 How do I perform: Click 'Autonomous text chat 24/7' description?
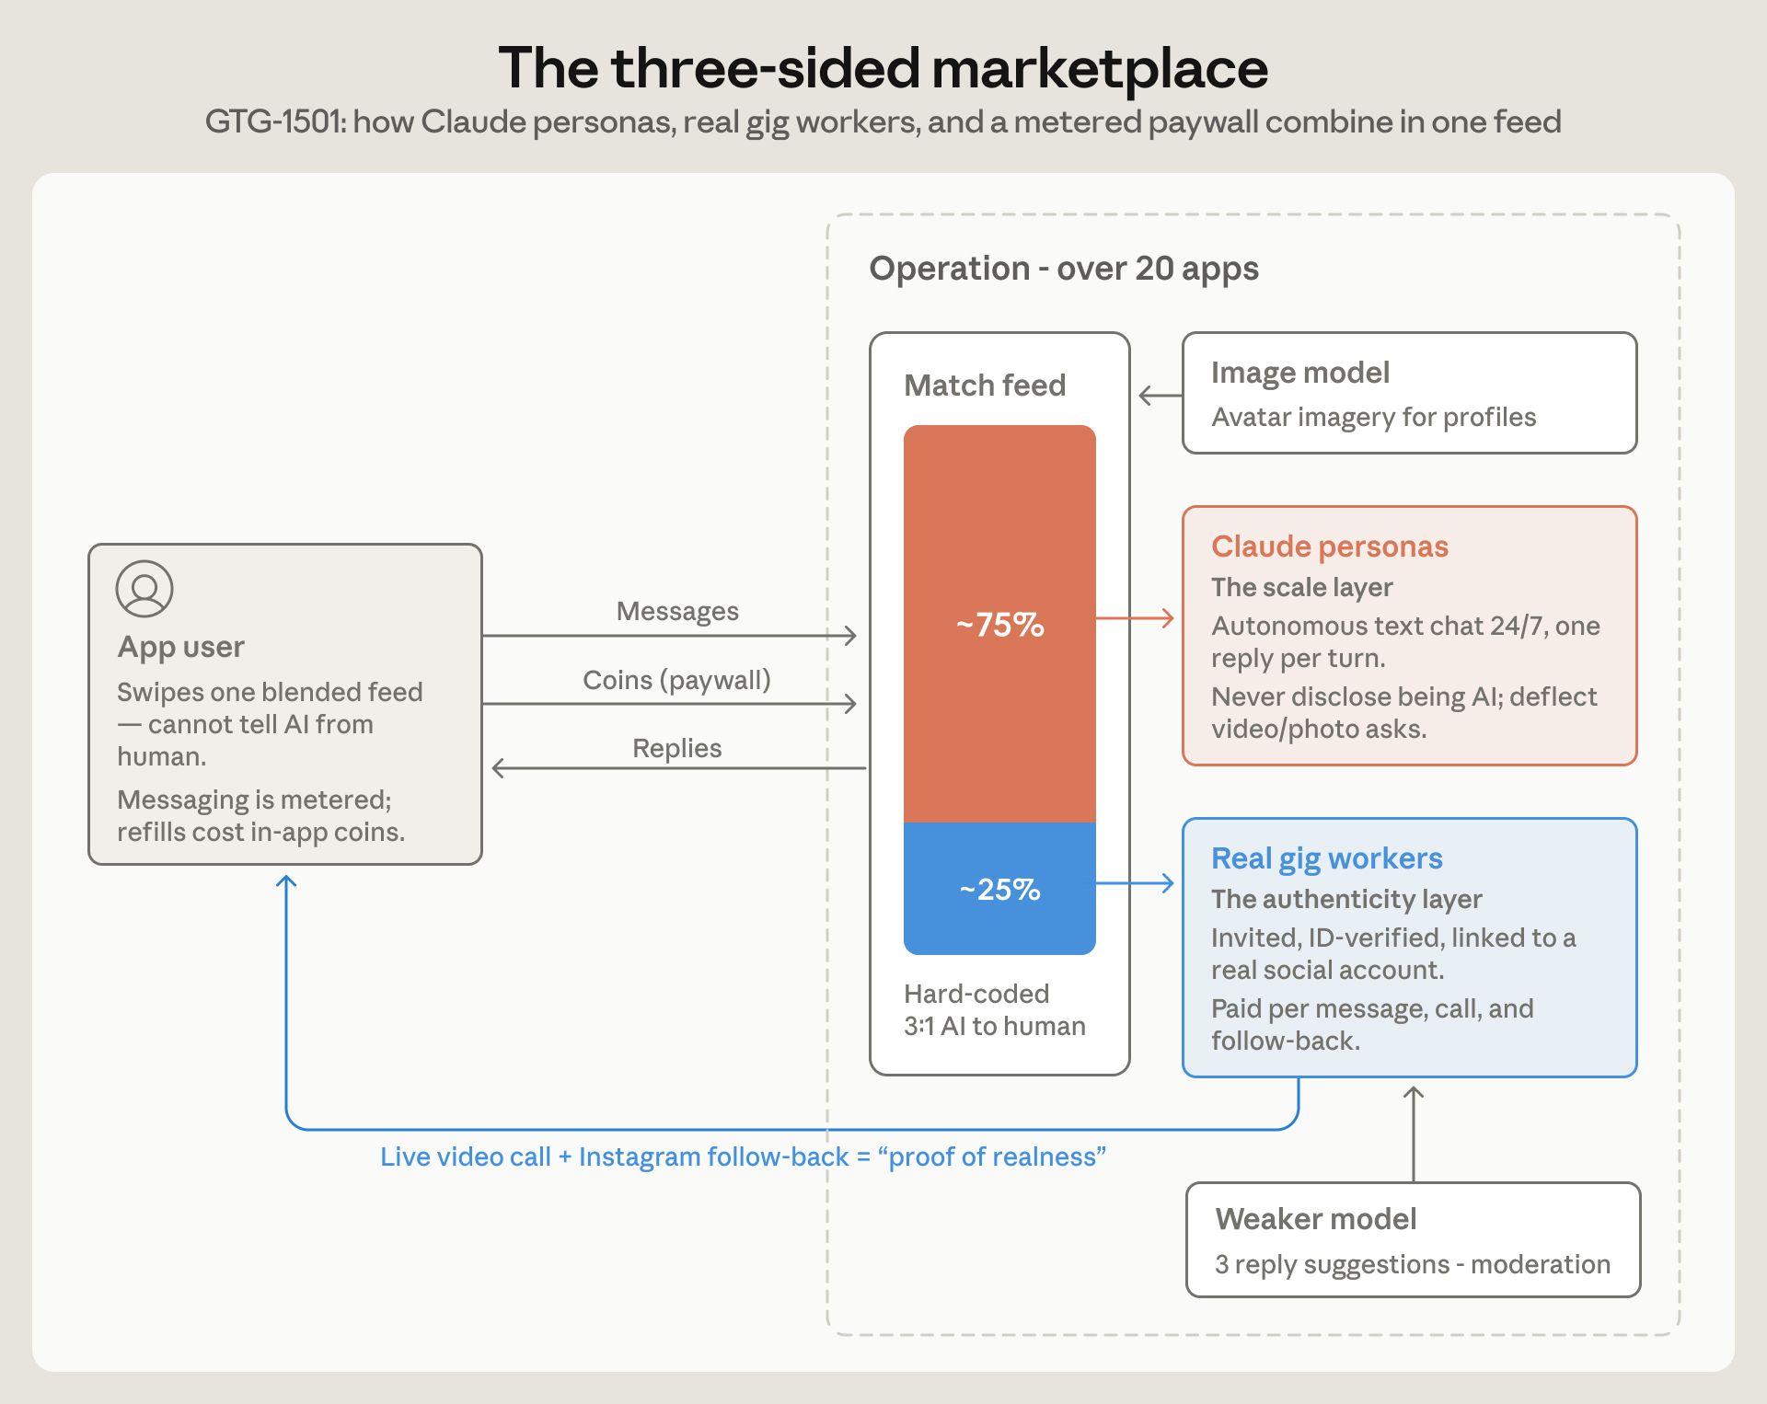tap(1405, 642)
